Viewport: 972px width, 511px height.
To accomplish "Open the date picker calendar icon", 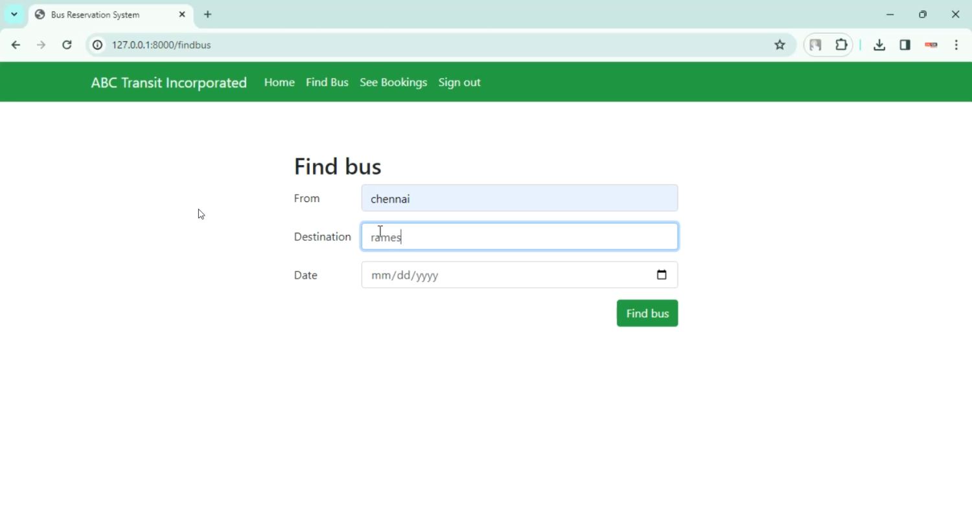I will 662,275.
